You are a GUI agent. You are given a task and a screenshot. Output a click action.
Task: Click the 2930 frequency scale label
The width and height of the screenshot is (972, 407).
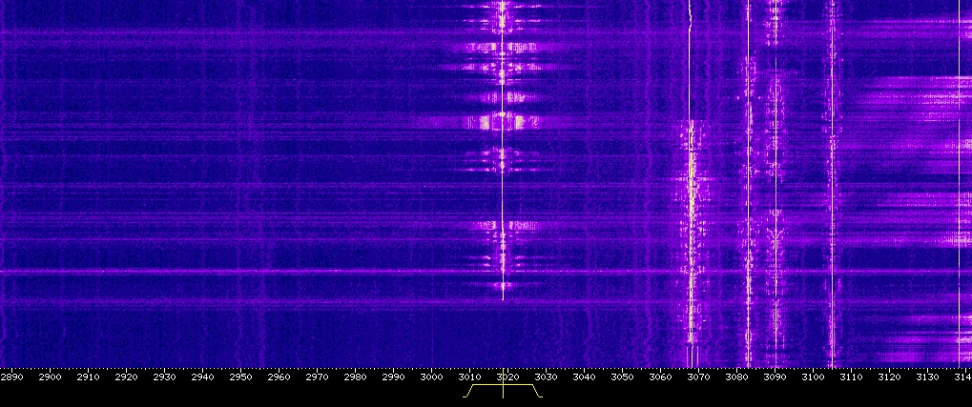164,376
